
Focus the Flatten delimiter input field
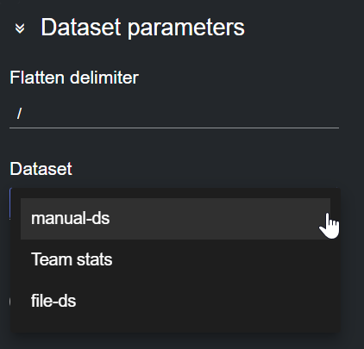(174, 114)
